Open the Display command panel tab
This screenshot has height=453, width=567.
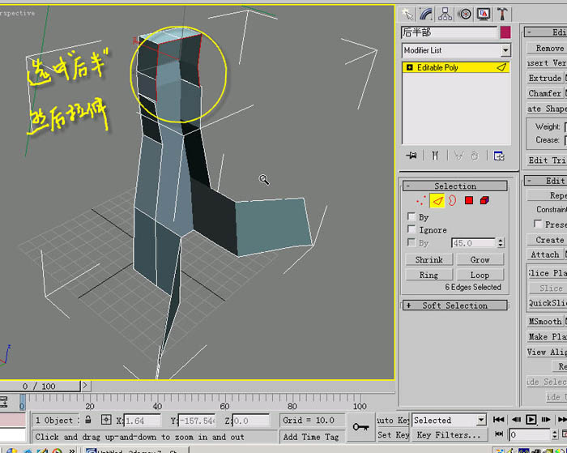(484, 14)
